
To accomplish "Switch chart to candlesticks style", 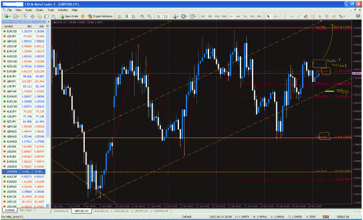I will pyautogui.click(x=127, y=16).
